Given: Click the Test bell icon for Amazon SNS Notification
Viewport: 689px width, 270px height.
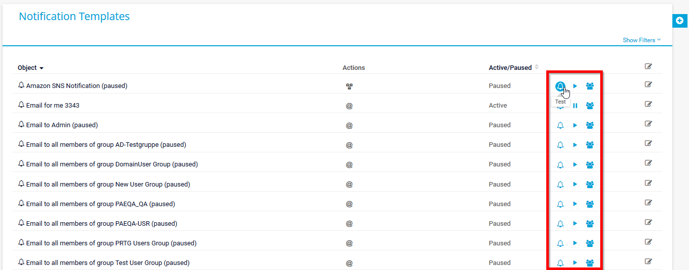Looking at the screenshot, I should click(x=560, y=86).
